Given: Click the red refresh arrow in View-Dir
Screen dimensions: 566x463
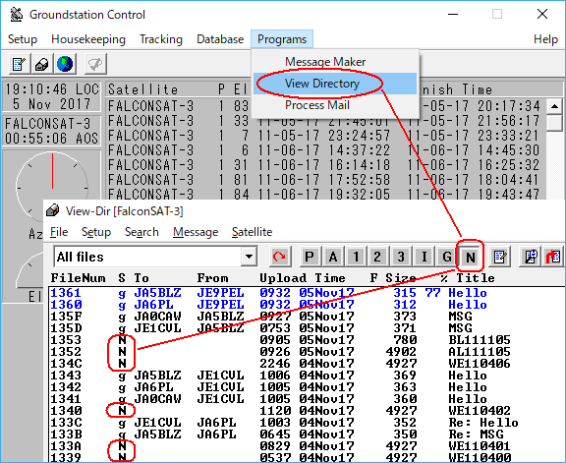Looking at the screenshot, I should [x=279, y=257].
